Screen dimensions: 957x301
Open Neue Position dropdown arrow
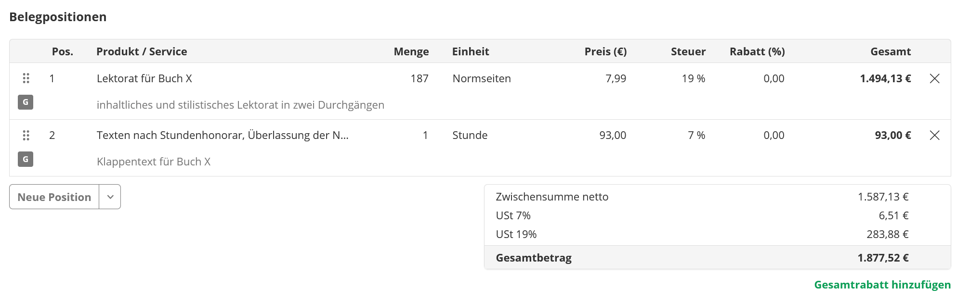[110, 197]
